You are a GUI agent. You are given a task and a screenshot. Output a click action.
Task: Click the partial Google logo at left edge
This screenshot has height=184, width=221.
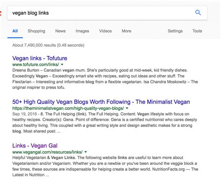0,13
